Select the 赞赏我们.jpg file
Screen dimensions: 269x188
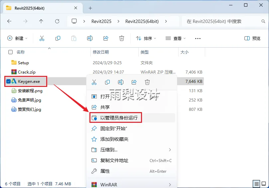(30, 109)
